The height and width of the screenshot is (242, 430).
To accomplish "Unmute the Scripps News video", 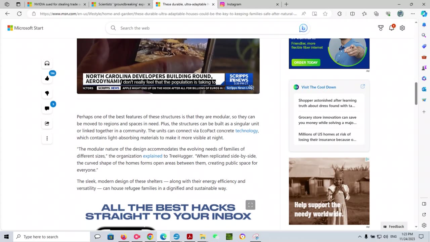I will (x=251, y=87).
